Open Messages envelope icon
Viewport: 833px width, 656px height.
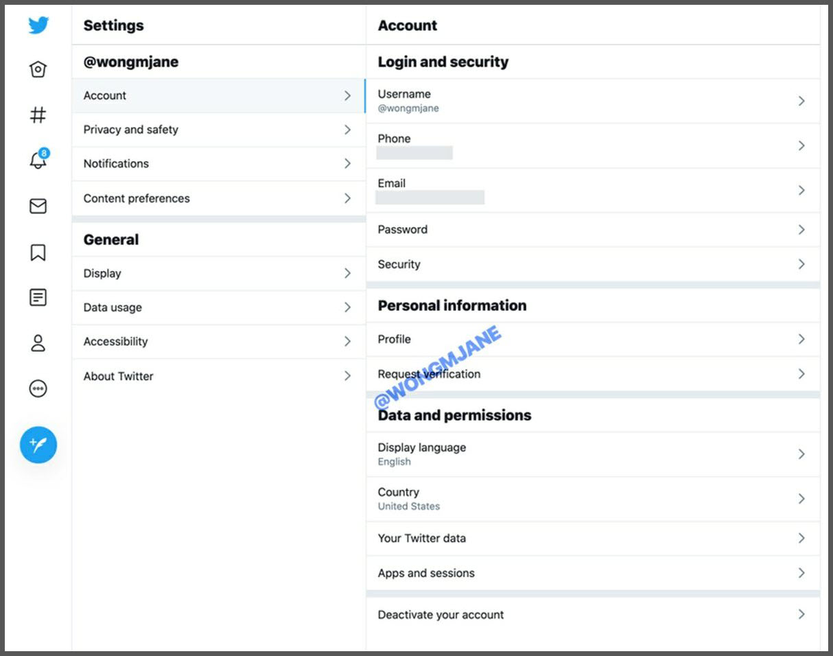pyautogui.click(x=38, y=206)
